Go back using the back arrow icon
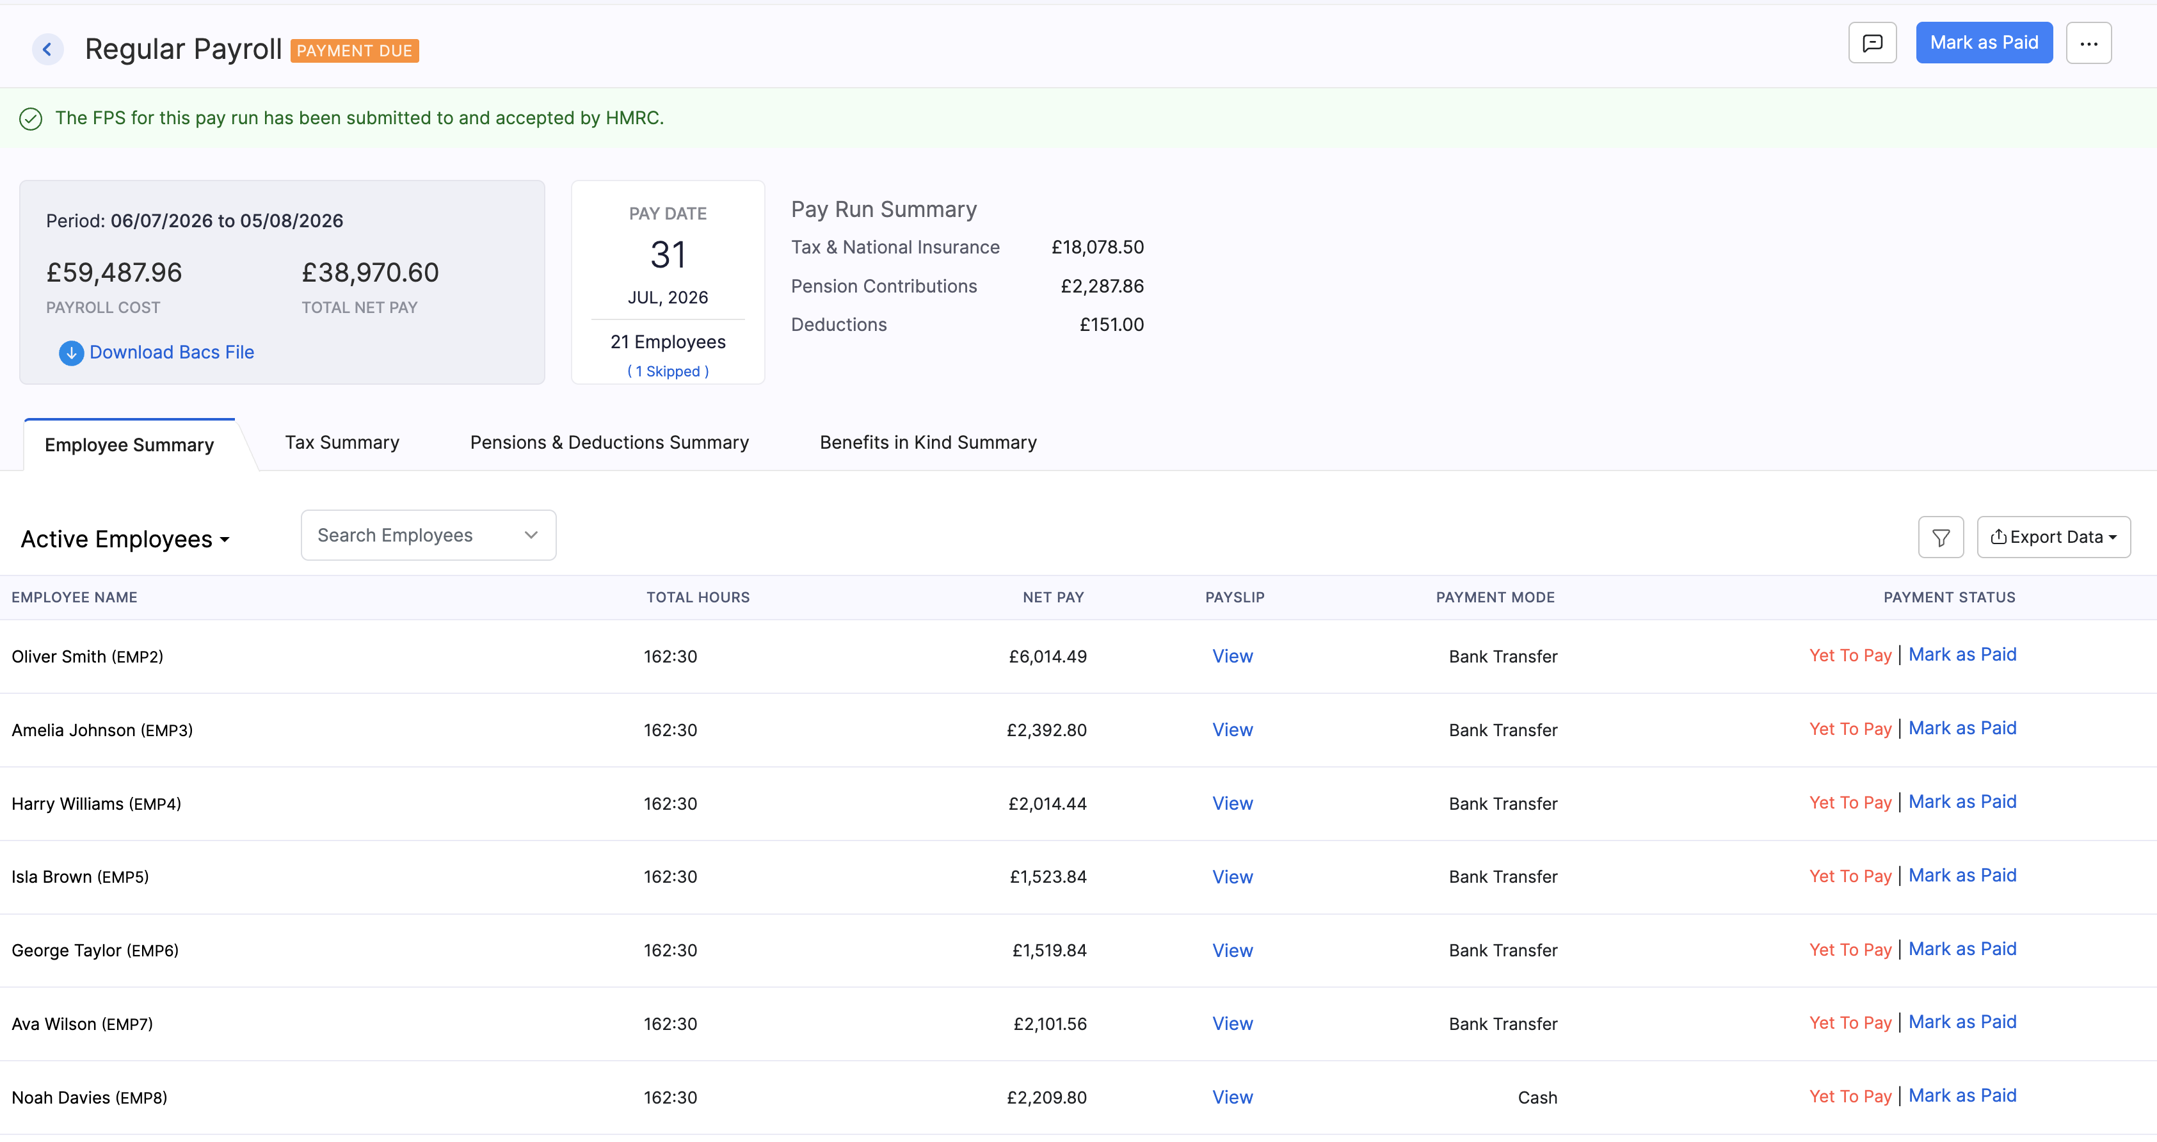This screenshot has height=1142, width=2157. [48, 49]
